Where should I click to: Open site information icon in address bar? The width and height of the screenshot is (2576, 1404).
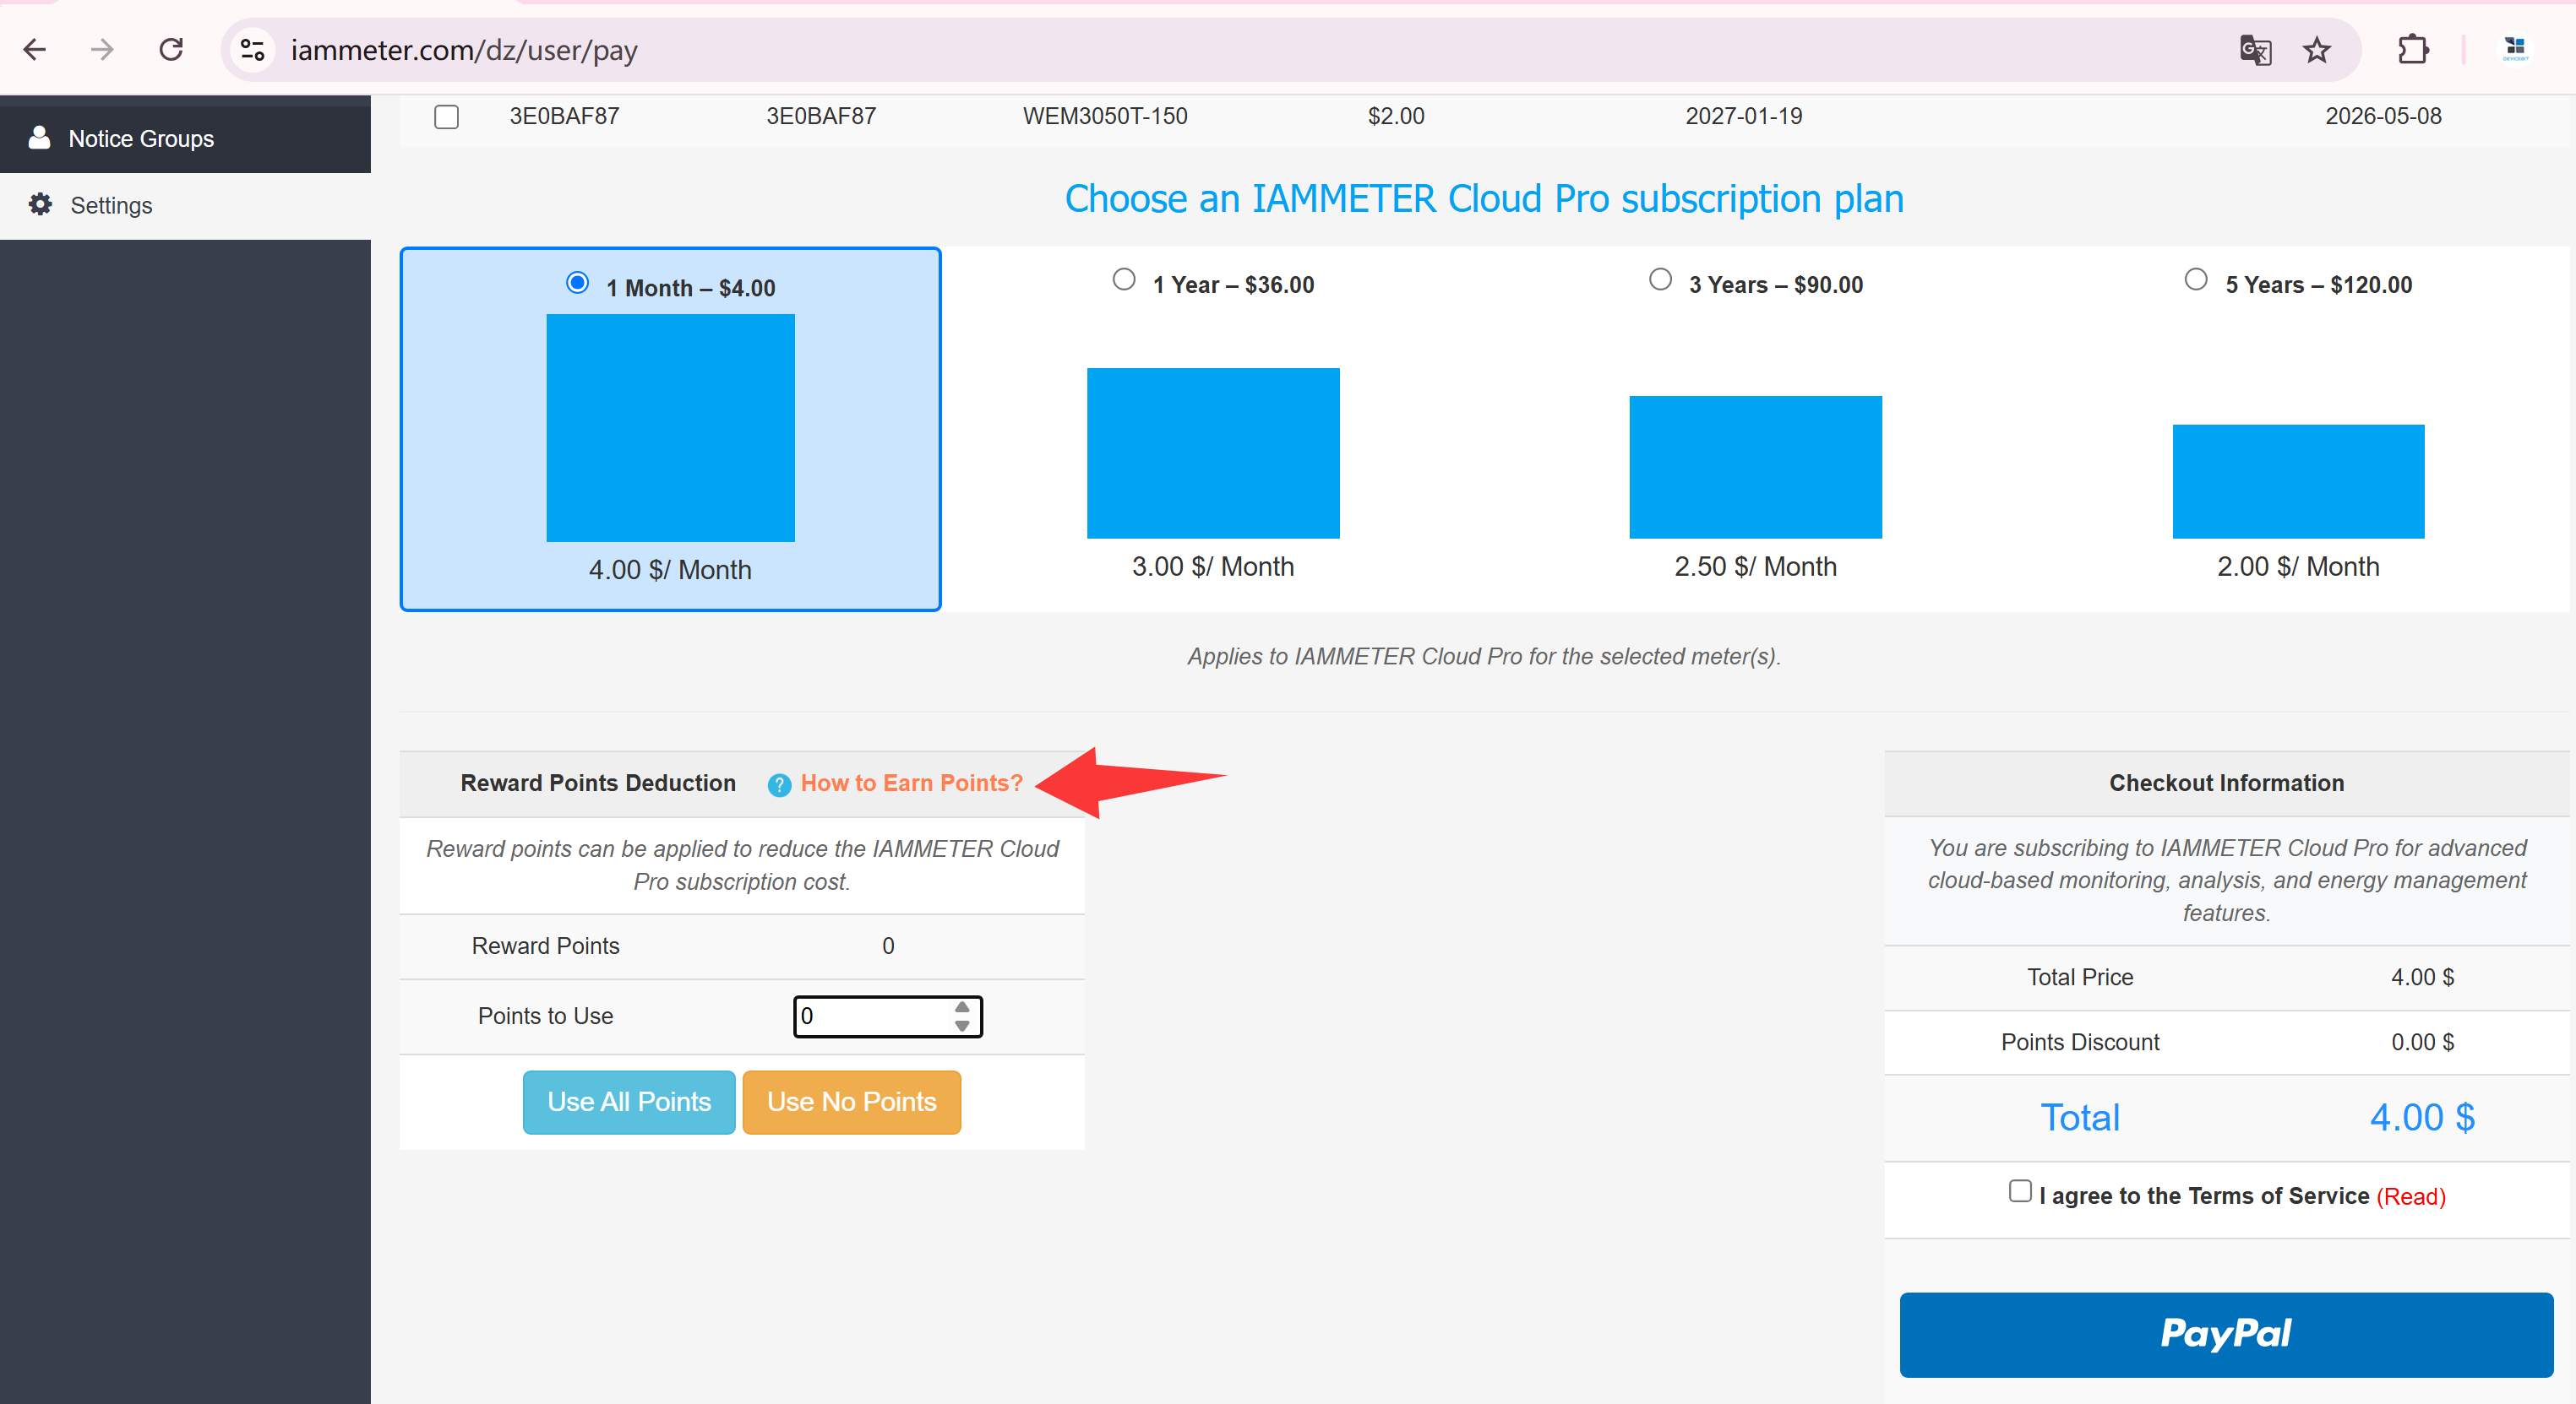coord(253,49)
